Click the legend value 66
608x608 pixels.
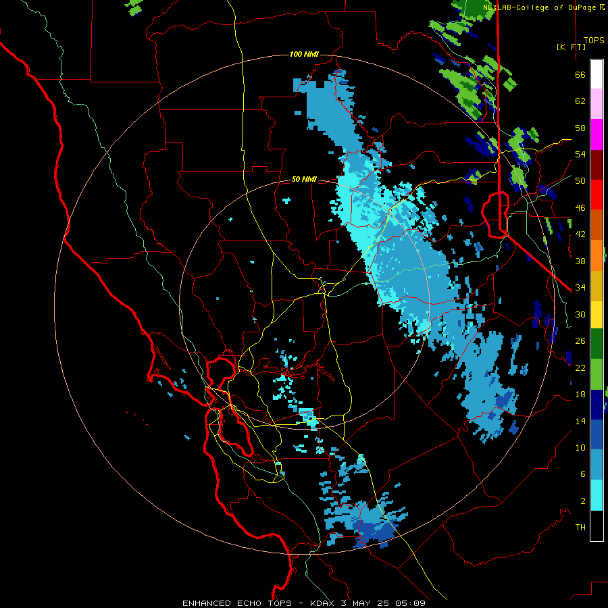pyautogui.click(x=580, y=74)
